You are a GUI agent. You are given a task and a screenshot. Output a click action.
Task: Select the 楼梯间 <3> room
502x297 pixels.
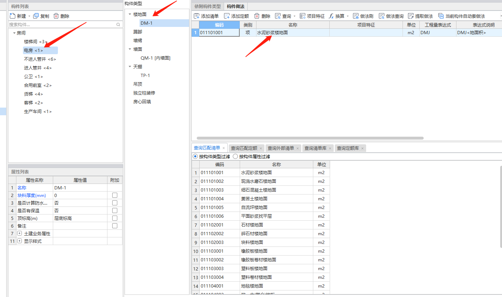pos(36,42)
